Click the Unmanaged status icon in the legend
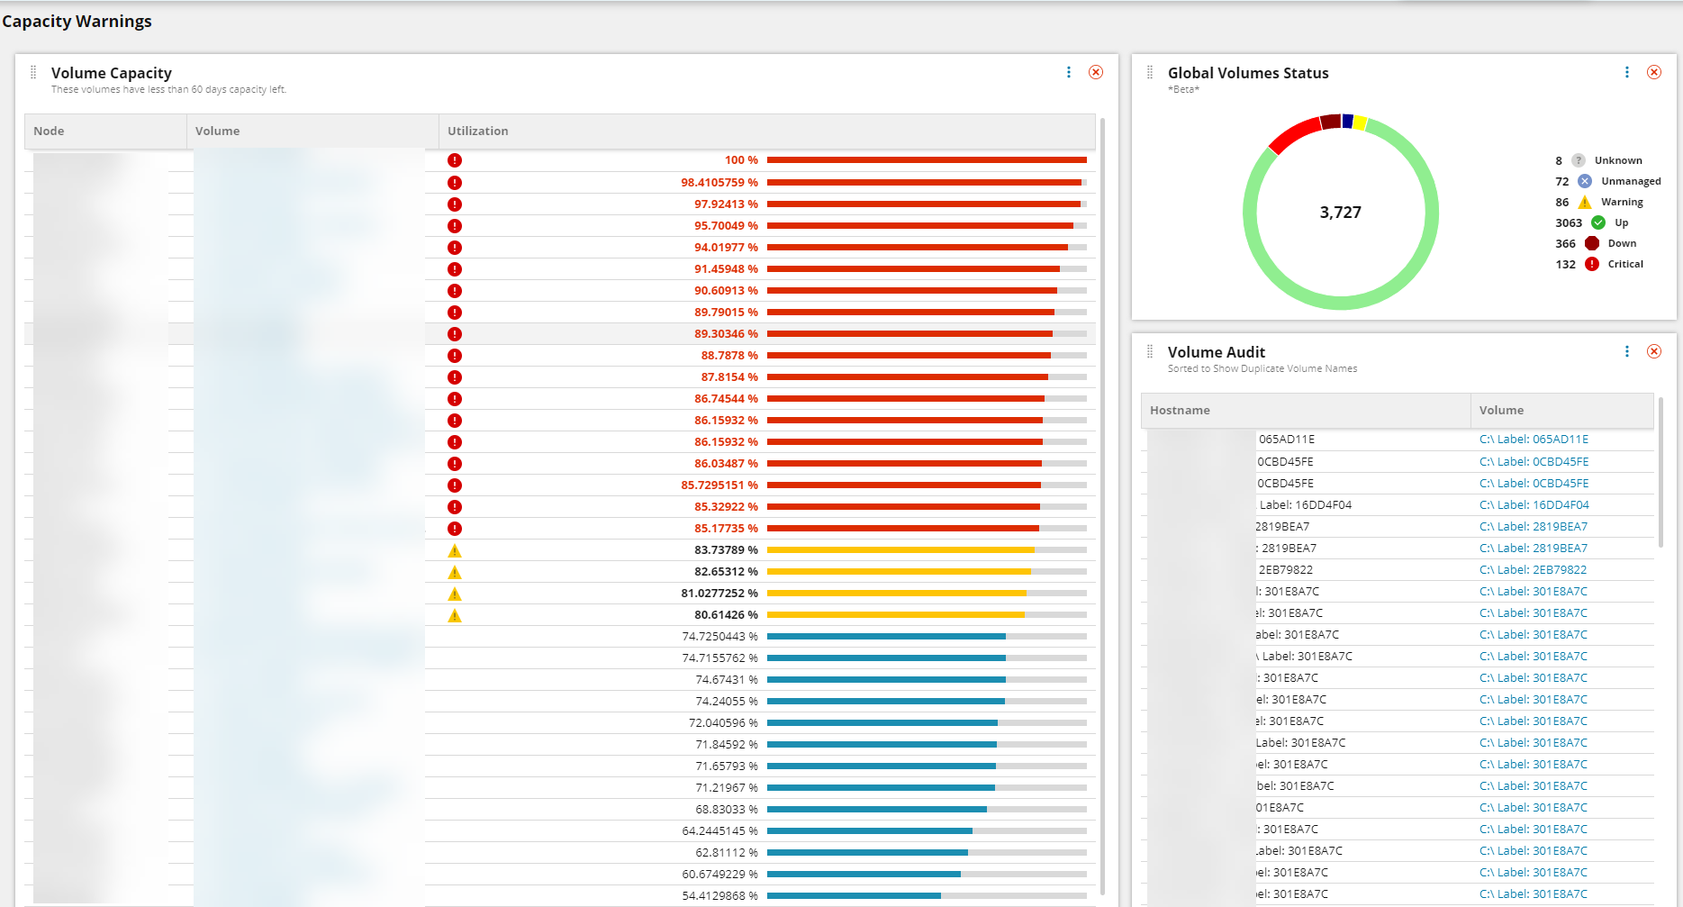 1584,181
